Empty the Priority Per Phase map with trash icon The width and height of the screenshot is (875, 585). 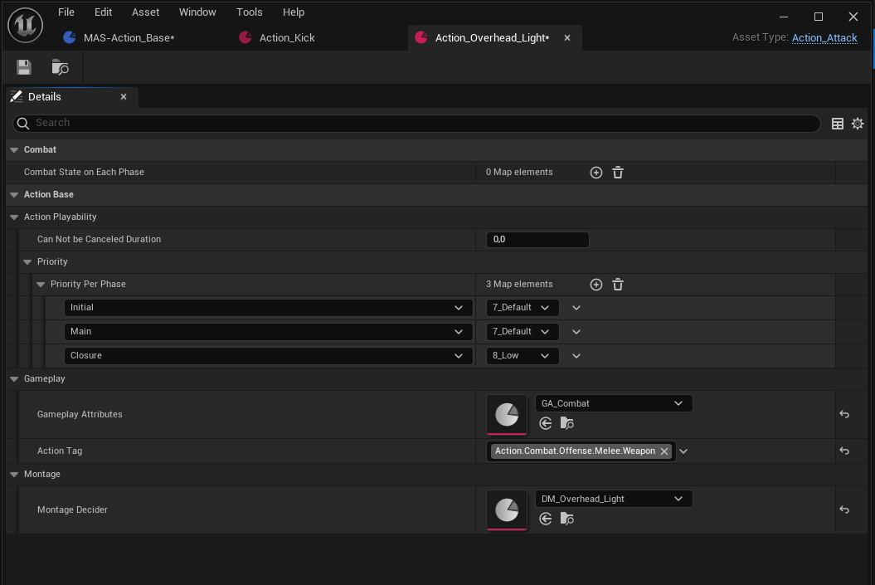617,285
